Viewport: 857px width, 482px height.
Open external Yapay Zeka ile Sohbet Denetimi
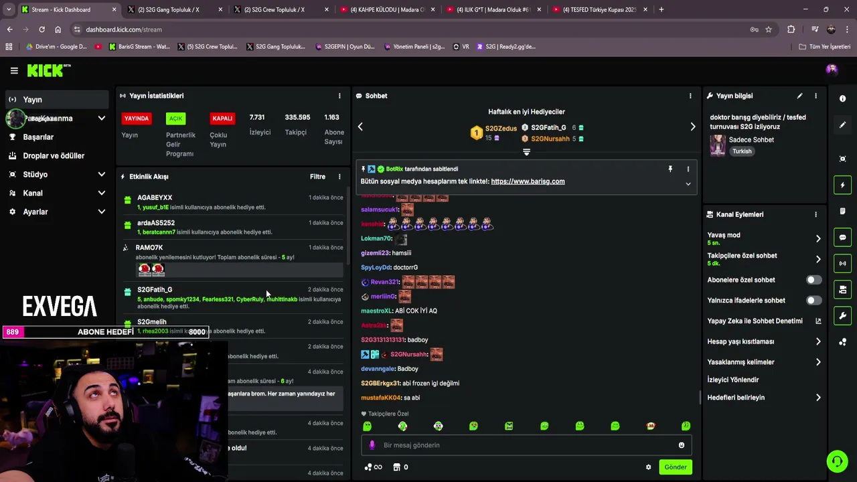point(818,321)
